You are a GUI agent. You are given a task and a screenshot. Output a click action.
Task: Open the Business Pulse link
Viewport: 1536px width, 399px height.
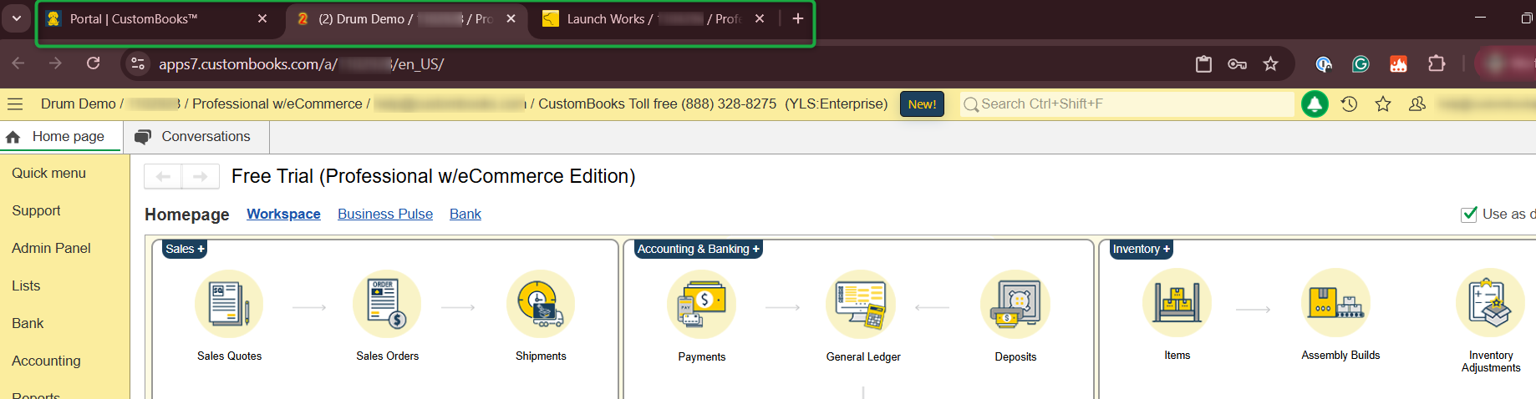click(x=385, y=214)
